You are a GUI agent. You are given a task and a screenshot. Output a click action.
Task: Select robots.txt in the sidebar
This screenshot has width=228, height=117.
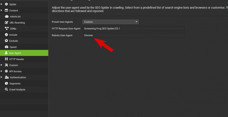[15, 17]
